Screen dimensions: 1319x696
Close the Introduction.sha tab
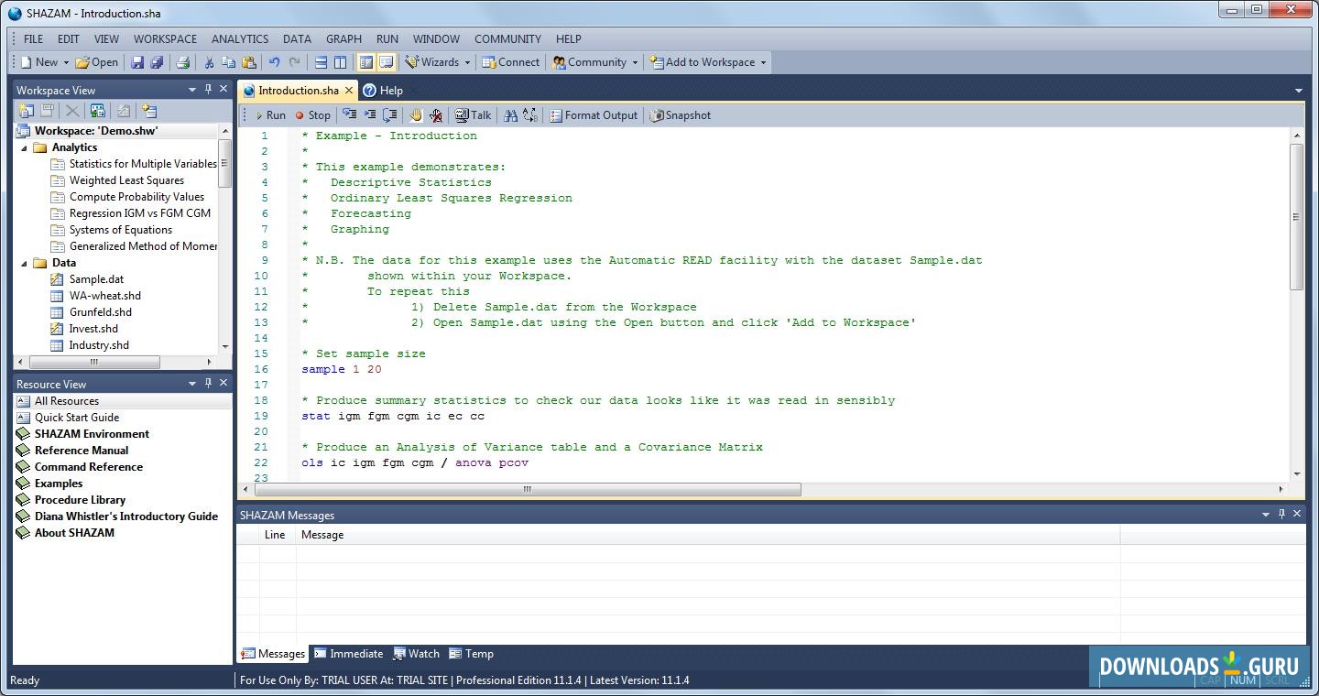(x=347, y=91)
